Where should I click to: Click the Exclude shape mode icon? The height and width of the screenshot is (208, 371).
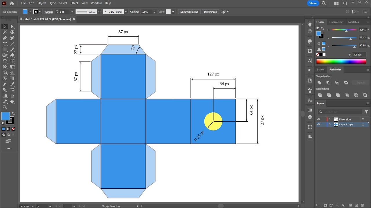[346, 83]
